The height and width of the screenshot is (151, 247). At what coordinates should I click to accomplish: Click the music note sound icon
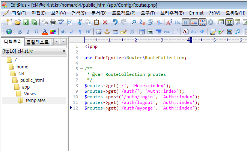(x=238, y=32)
